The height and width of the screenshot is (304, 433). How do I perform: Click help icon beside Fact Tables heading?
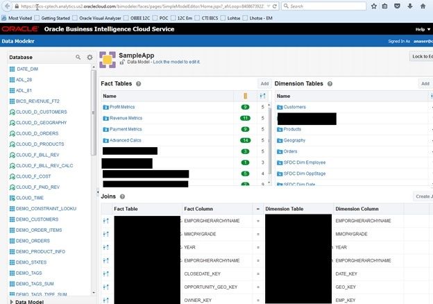[x=138, y=84]
